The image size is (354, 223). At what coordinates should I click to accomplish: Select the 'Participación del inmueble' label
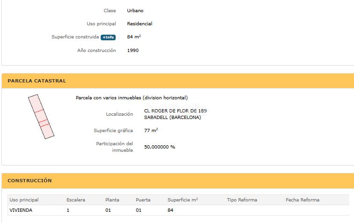(x=114, y=147)
